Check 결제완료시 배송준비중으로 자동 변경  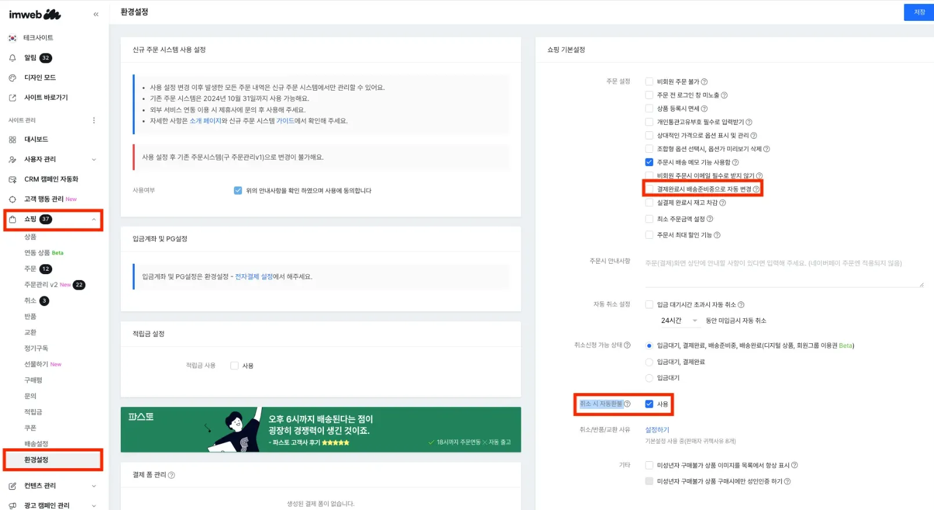649,189
